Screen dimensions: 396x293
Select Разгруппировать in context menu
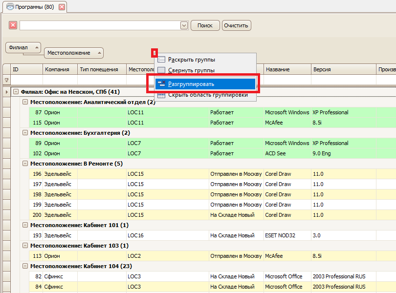pos(205,84)
